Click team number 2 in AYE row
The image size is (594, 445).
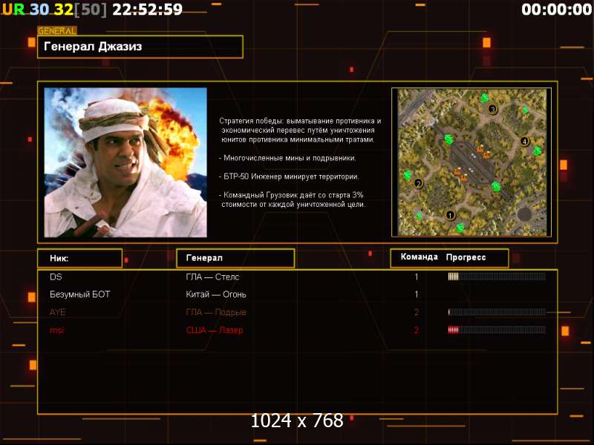pyautogui.click(x=417, y=312)
